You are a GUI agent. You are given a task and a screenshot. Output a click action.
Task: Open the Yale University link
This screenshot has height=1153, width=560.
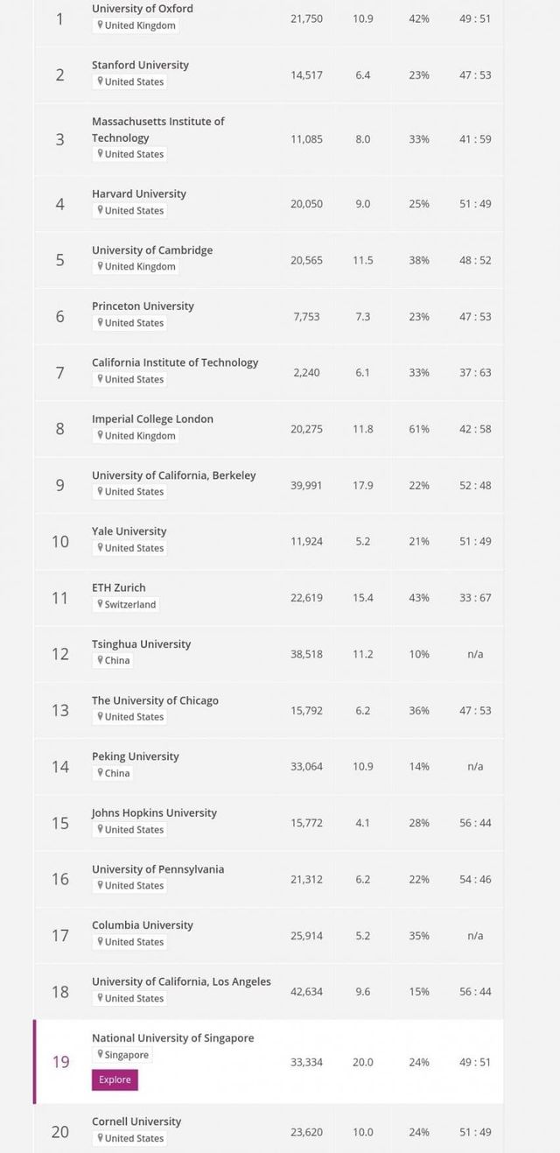[x=129, y=531]
